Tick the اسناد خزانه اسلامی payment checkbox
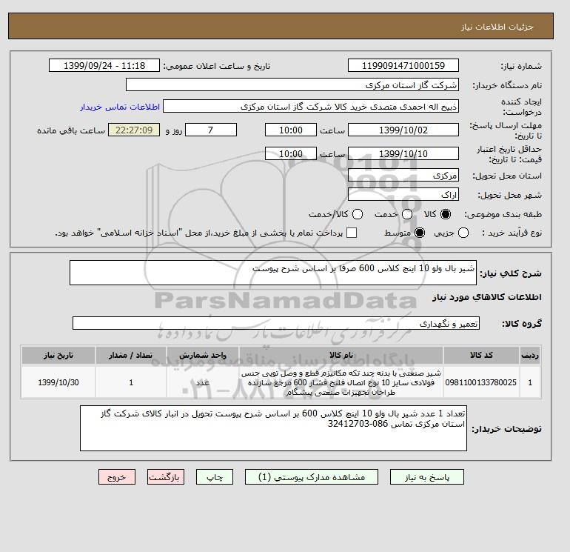The width and height of the screenshot is (570, 552). point(352,233)
